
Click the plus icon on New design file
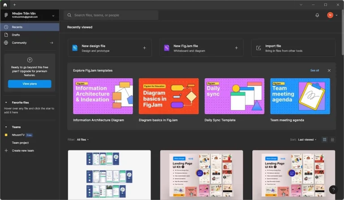[x=144, y=48]
